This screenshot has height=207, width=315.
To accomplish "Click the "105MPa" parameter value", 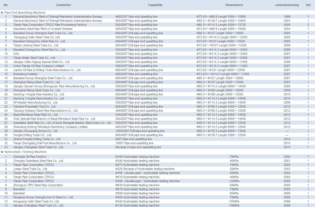I will (234, 201).
